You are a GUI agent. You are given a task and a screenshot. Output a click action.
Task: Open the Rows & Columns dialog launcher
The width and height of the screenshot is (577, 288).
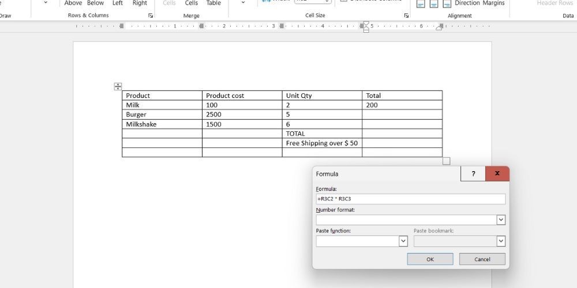pyautogui.click(x=151, y=16)
